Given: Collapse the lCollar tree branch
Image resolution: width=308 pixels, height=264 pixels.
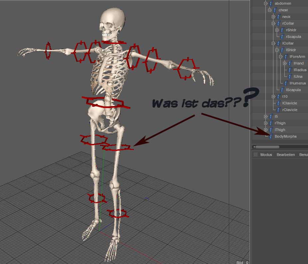Looking at the screenshot, I should pyautogui.click(x=273, y=44).
